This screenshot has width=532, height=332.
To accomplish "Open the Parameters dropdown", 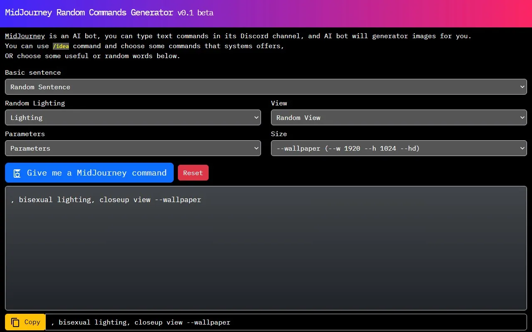I will (x=133, y=148).
